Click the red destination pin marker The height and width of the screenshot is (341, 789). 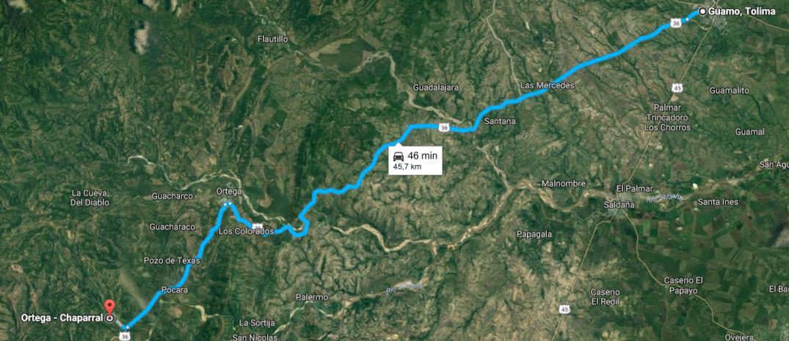pos(109,307)
